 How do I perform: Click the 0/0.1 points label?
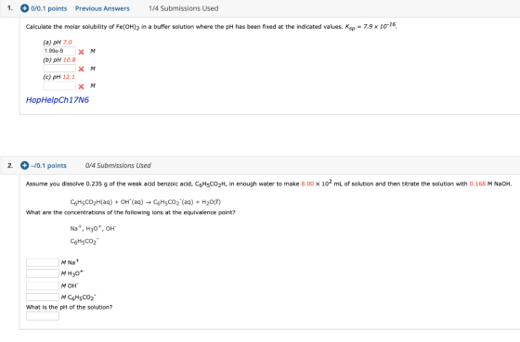click(48, 8)
